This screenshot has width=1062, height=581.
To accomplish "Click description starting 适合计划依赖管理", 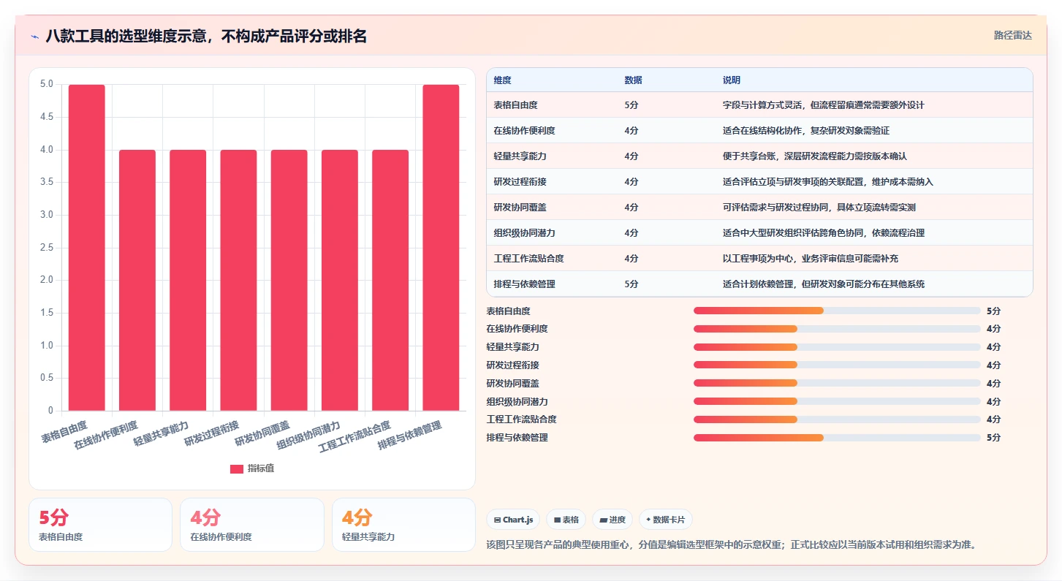I will pos(824,284).
